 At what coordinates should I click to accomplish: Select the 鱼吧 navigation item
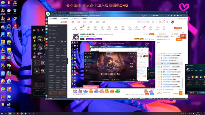[x=104, y=22]
